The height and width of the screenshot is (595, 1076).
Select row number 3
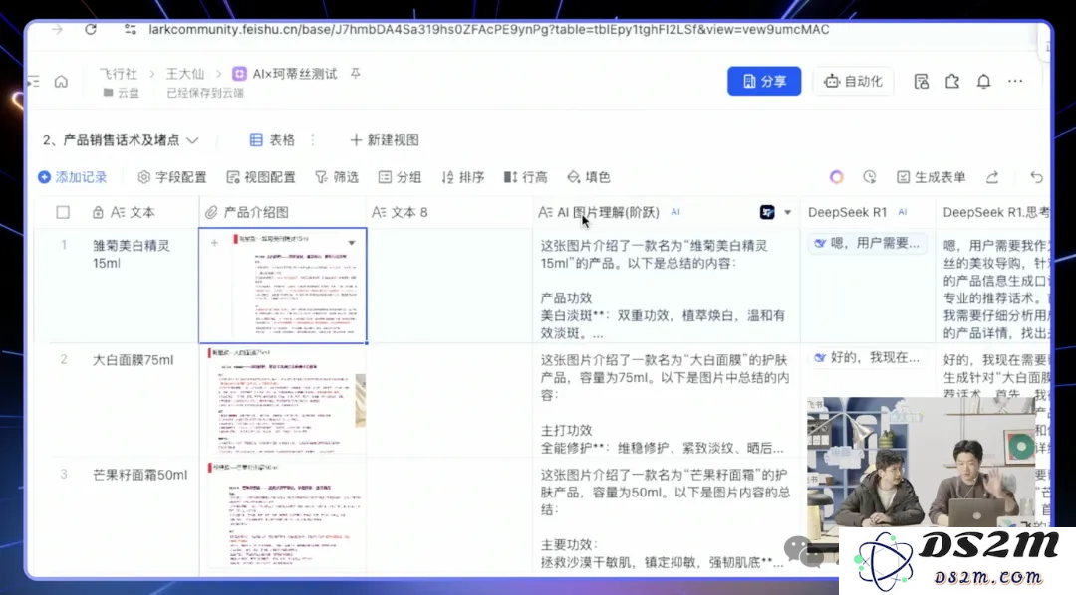coord(63,474)
